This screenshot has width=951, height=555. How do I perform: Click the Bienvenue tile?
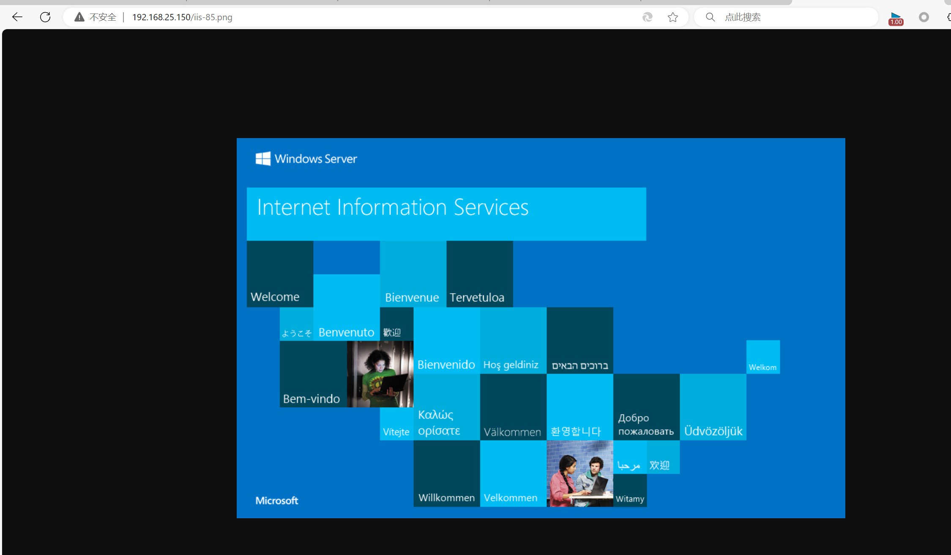coord(413,274)
